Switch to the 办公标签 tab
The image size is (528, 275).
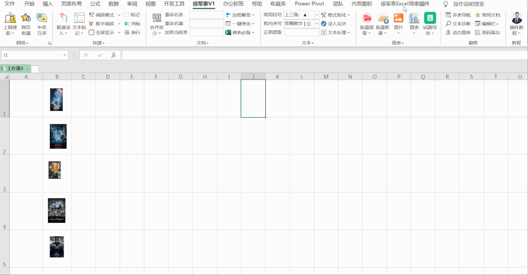(233, 4)
